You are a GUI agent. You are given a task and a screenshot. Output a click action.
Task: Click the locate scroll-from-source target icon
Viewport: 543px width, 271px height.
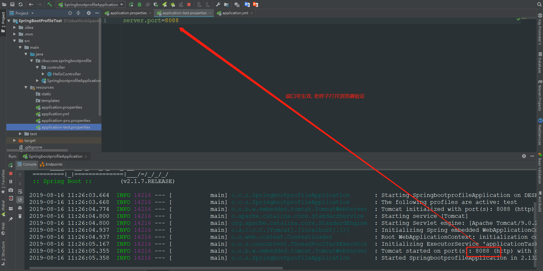[70, 13]
